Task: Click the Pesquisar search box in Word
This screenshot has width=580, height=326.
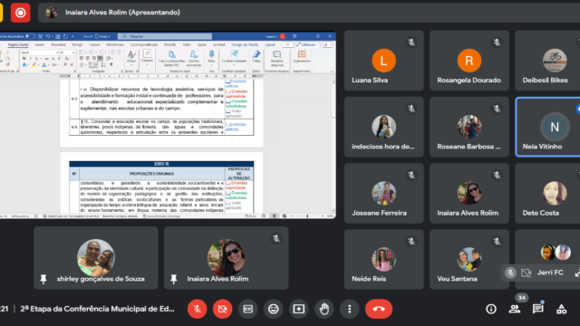Action: (165, 36)
